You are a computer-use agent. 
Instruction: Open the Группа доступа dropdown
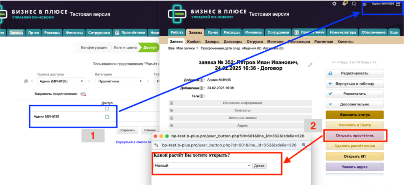tap(60, 81)
